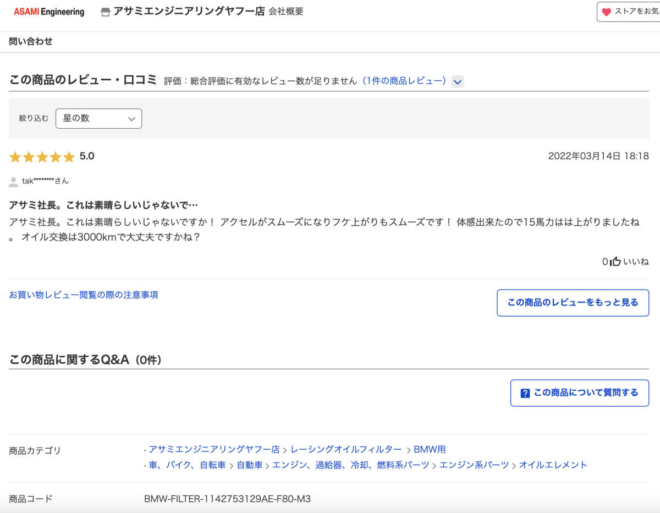Expand the review summary chevron
660x513 pixels.
(x=457, y=81)
